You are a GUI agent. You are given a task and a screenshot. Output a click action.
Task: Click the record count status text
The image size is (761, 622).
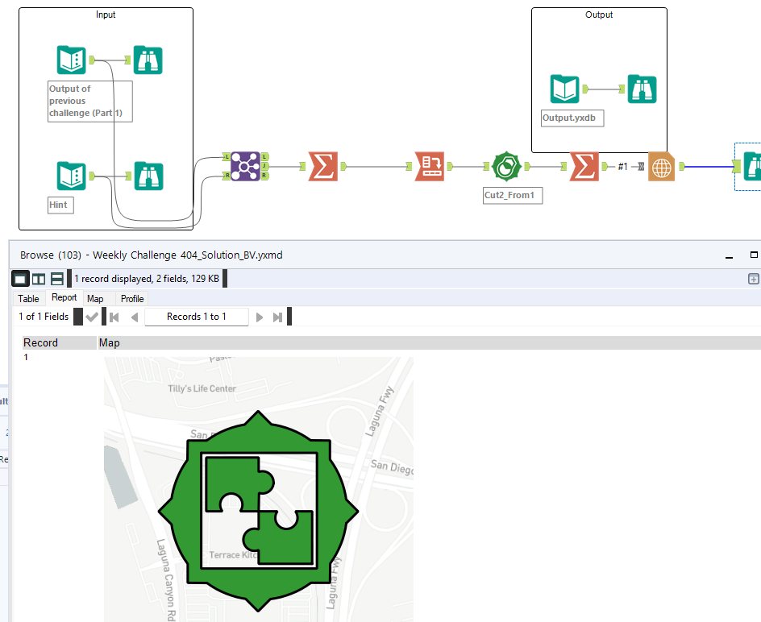tap(147, 279)
